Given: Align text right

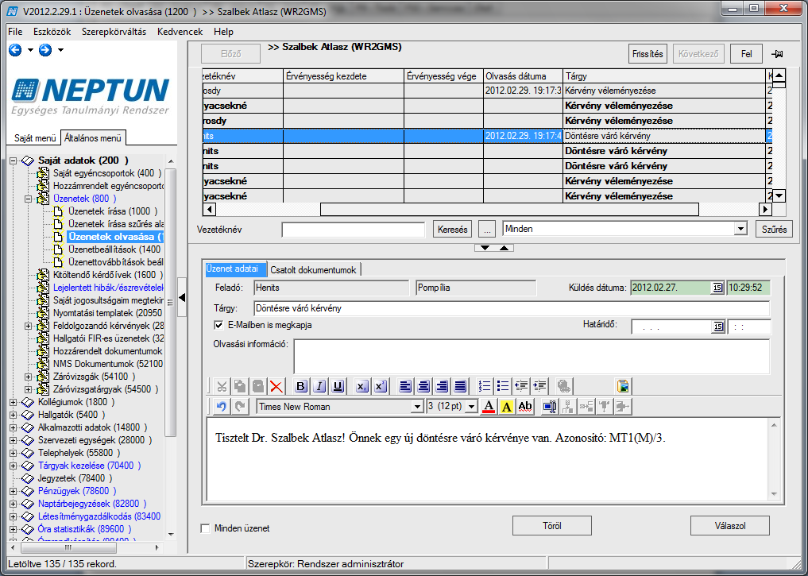Looking at the screenshot, I should tap(442, 386).
